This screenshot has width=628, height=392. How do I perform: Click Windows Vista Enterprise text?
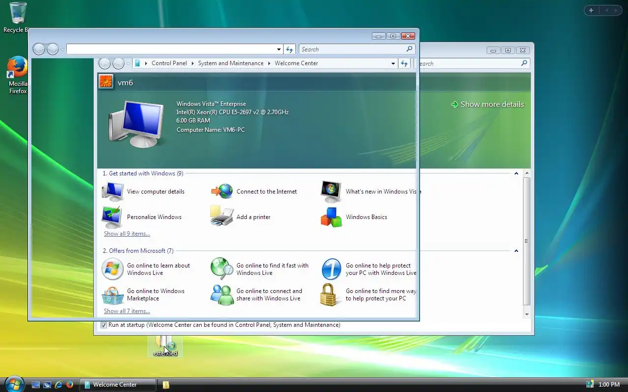(211, 104)
